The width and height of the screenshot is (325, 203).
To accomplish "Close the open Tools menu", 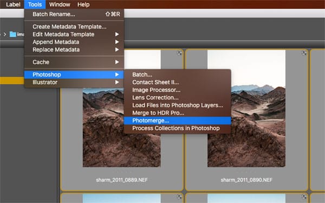I will 35,4.
